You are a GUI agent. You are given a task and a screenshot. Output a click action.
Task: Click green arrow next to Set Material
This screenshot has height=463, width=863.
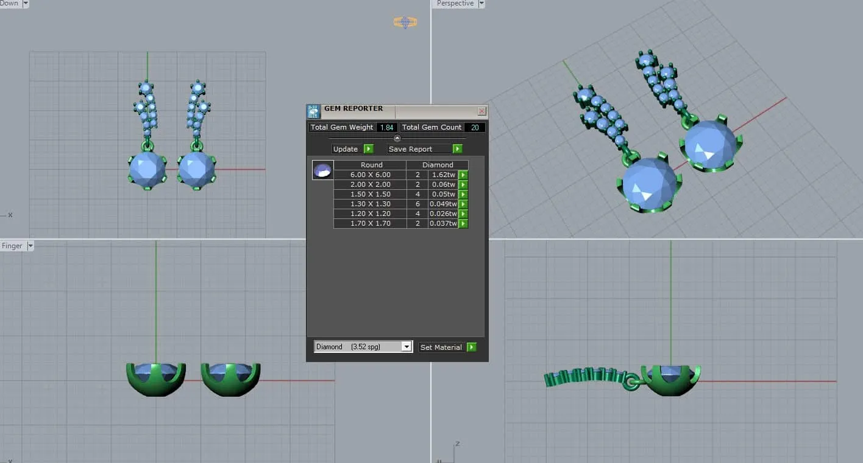472,347
